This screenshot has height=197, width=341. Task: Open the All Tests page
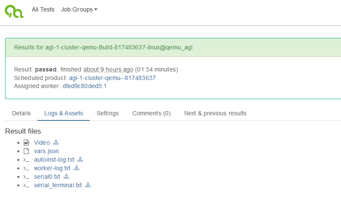[43, 9]
